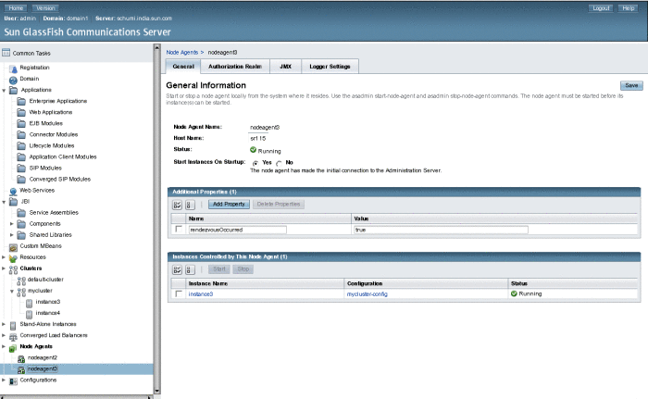Image resolution: width=648 pixels, height=399 pixels.
Task: Select No for Start Instances On Startup
Action: [x=279, y=163]
